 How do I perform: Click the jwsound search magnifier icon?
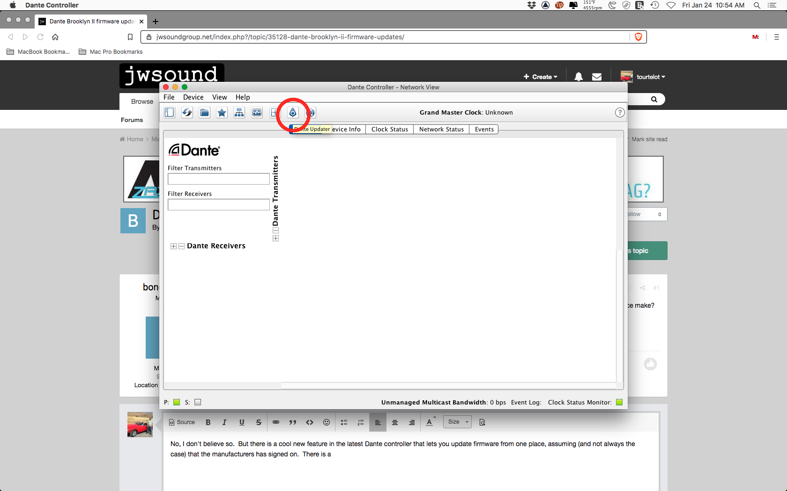pyautogui.click(x=654, y=99)
